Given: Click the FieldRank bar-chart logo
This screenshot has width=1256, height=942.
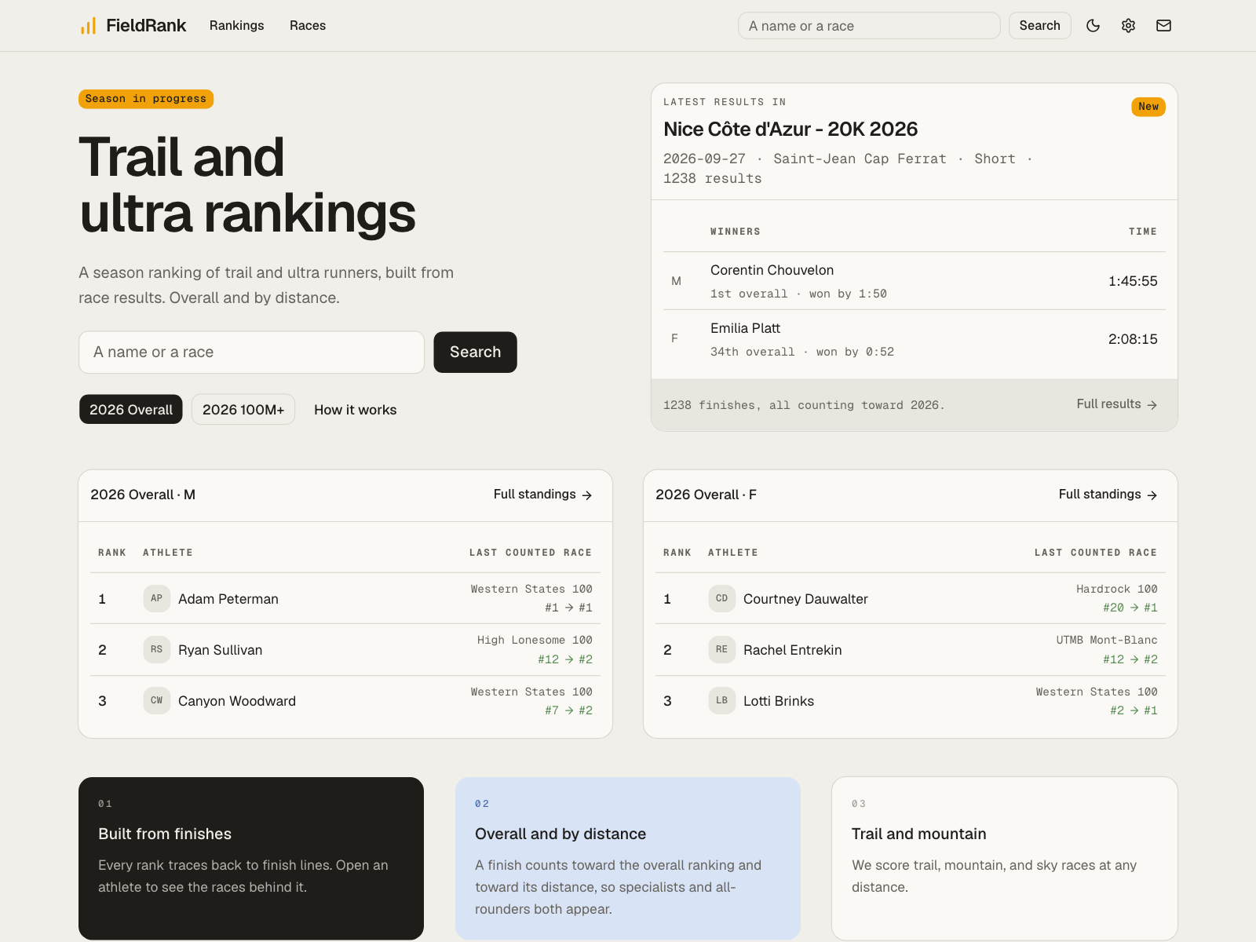Looking at the screenshot, I should tap(88, 26).
